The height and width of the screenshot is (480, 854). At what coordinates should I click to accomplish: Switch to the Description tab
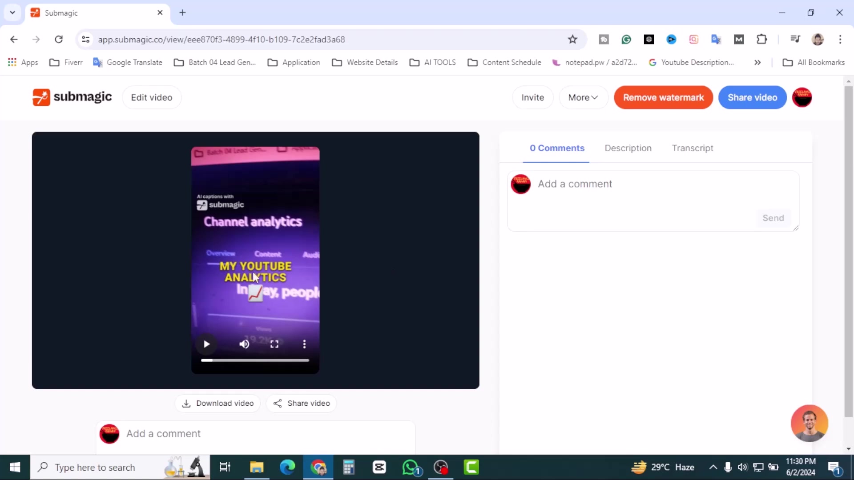pos(628,148)
